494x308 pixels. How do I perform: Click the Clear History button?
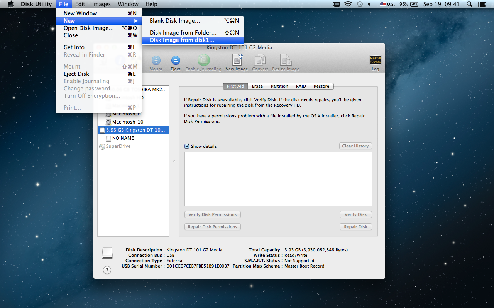[x=355, y=146]
